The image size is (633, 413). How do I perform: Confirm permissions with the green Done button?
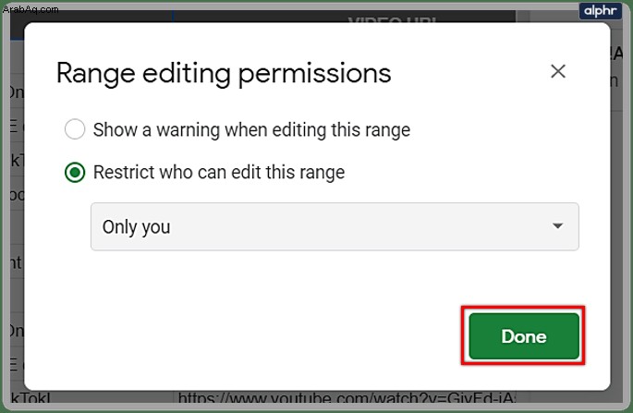coord(524,336)
